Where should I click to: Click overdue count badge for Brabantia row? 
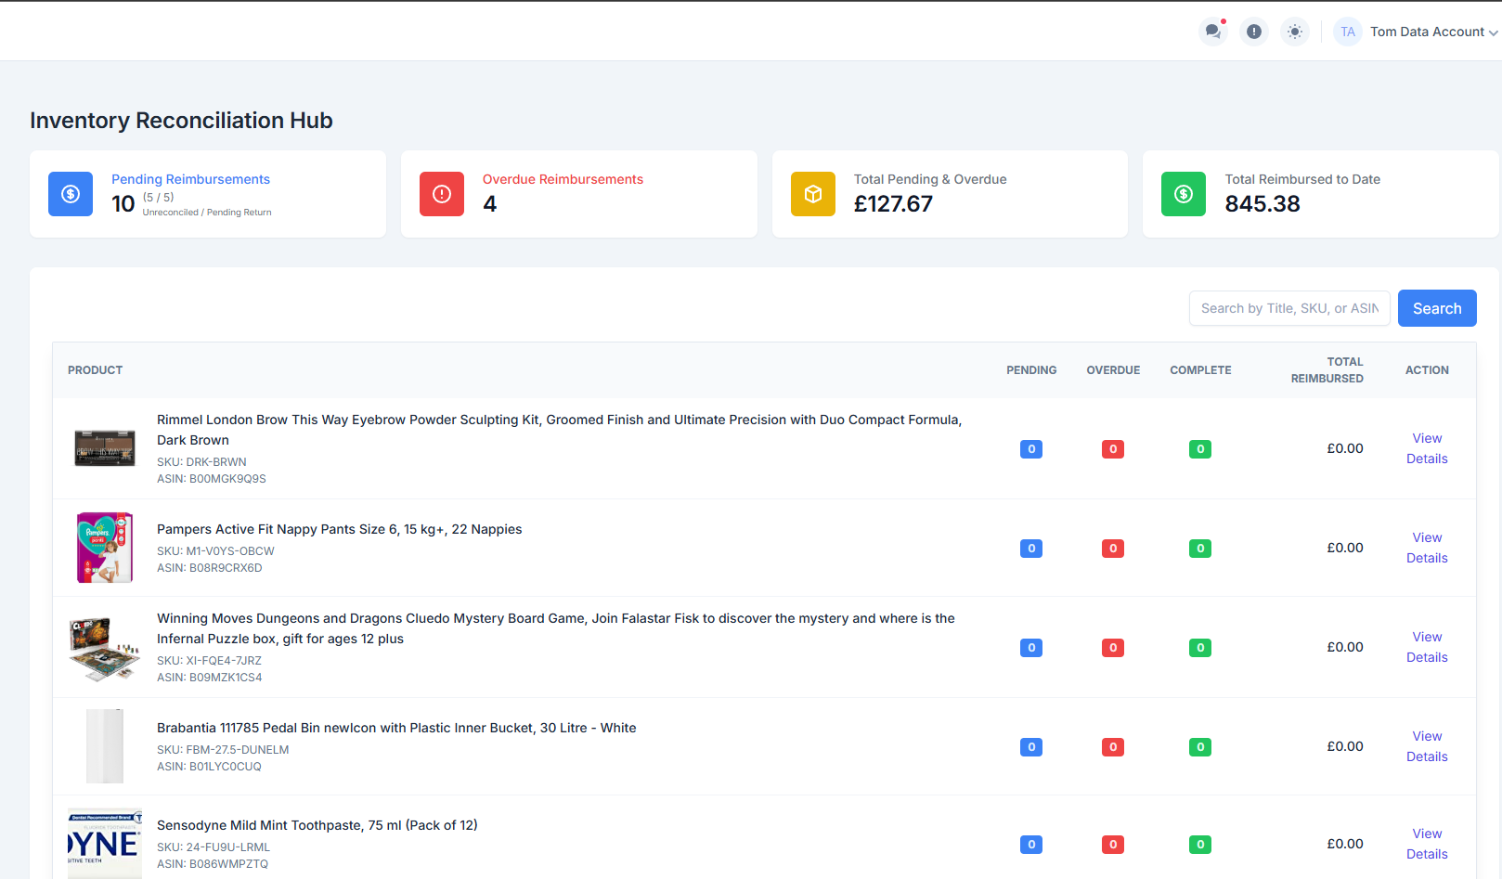(1113, 747)
